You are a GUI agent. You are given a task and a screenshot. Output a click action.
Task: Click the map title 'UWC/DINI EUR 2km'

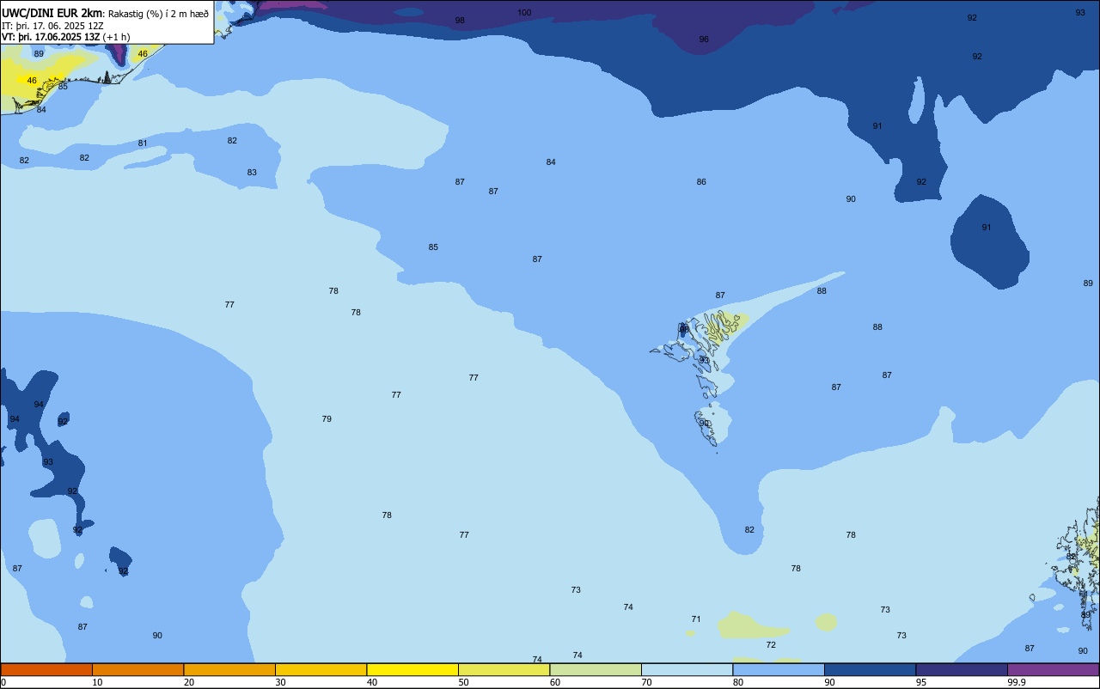click(52, 13)
